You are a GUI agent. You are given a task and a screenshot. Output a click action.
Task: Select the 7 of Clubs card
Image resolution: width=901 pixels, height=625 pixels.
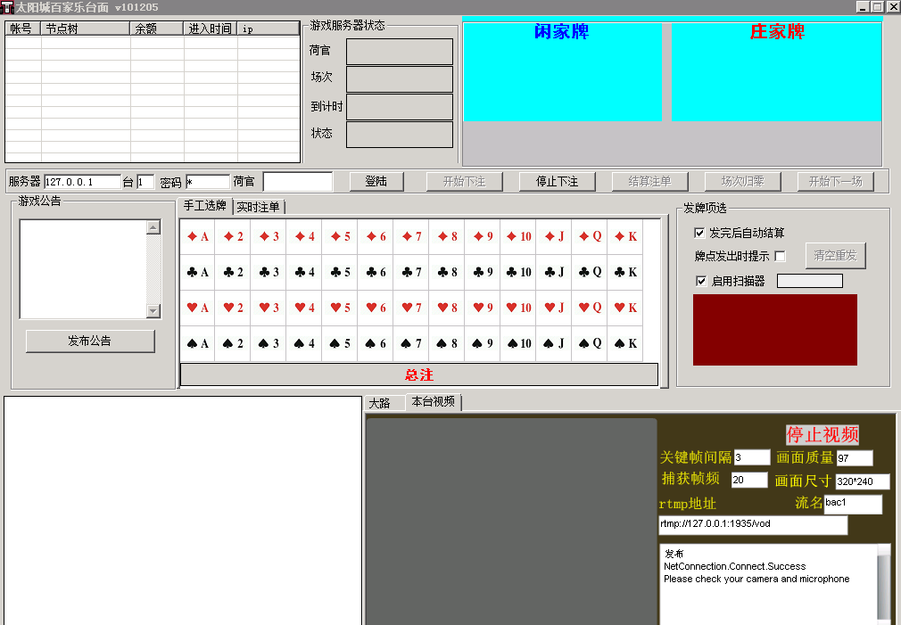click(x=411, y=272)
